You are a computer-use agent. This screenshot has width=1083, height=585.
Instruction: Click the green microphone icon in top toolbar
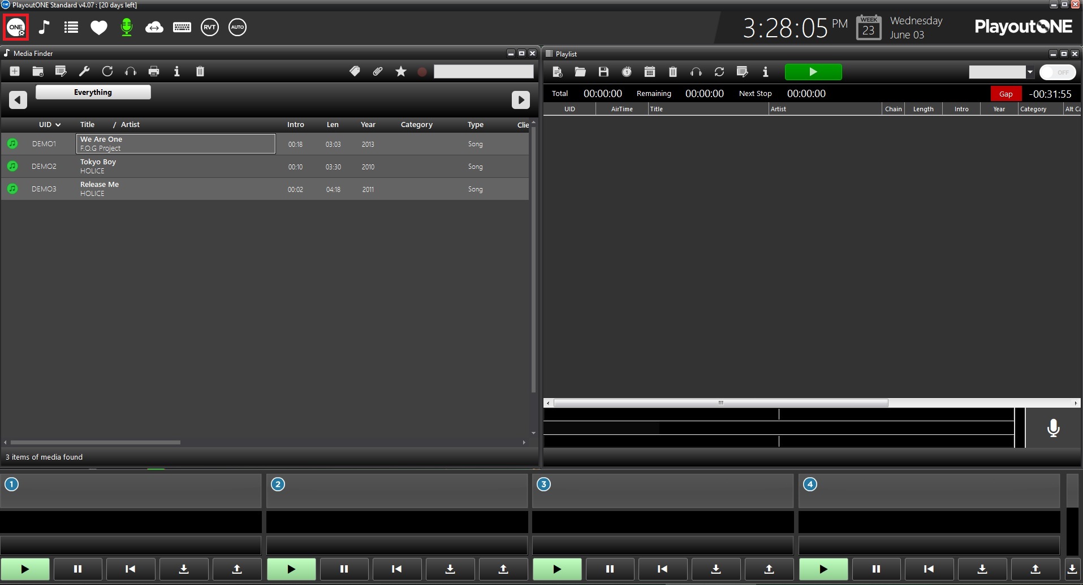click(x=127, y=27)
